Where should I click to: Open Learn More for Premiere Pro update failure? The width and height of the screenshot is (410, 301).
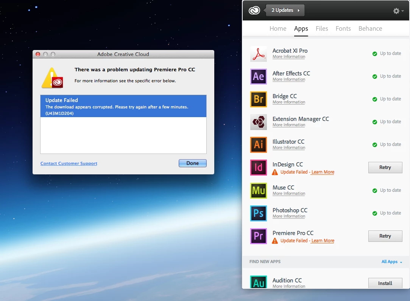(323, 241)
